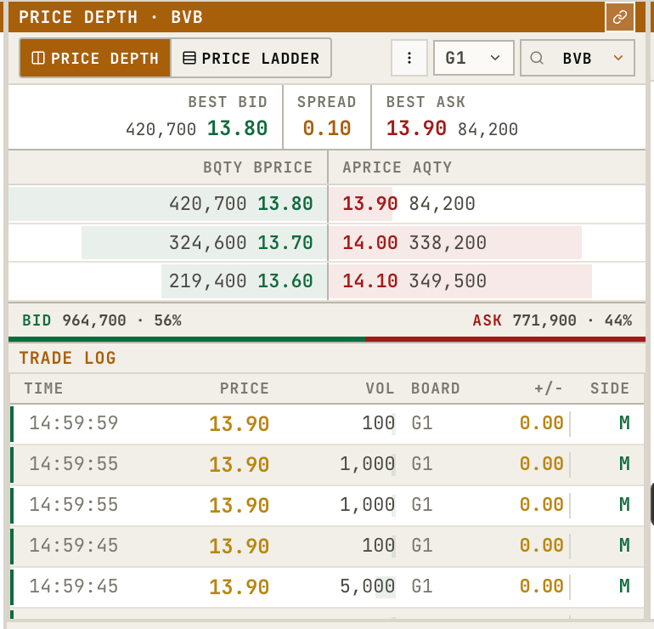Viewport: 654px width, 629px height.
Task: Click the 5,000 volume trade at 14:59:45
Action: tap(327, 586)
